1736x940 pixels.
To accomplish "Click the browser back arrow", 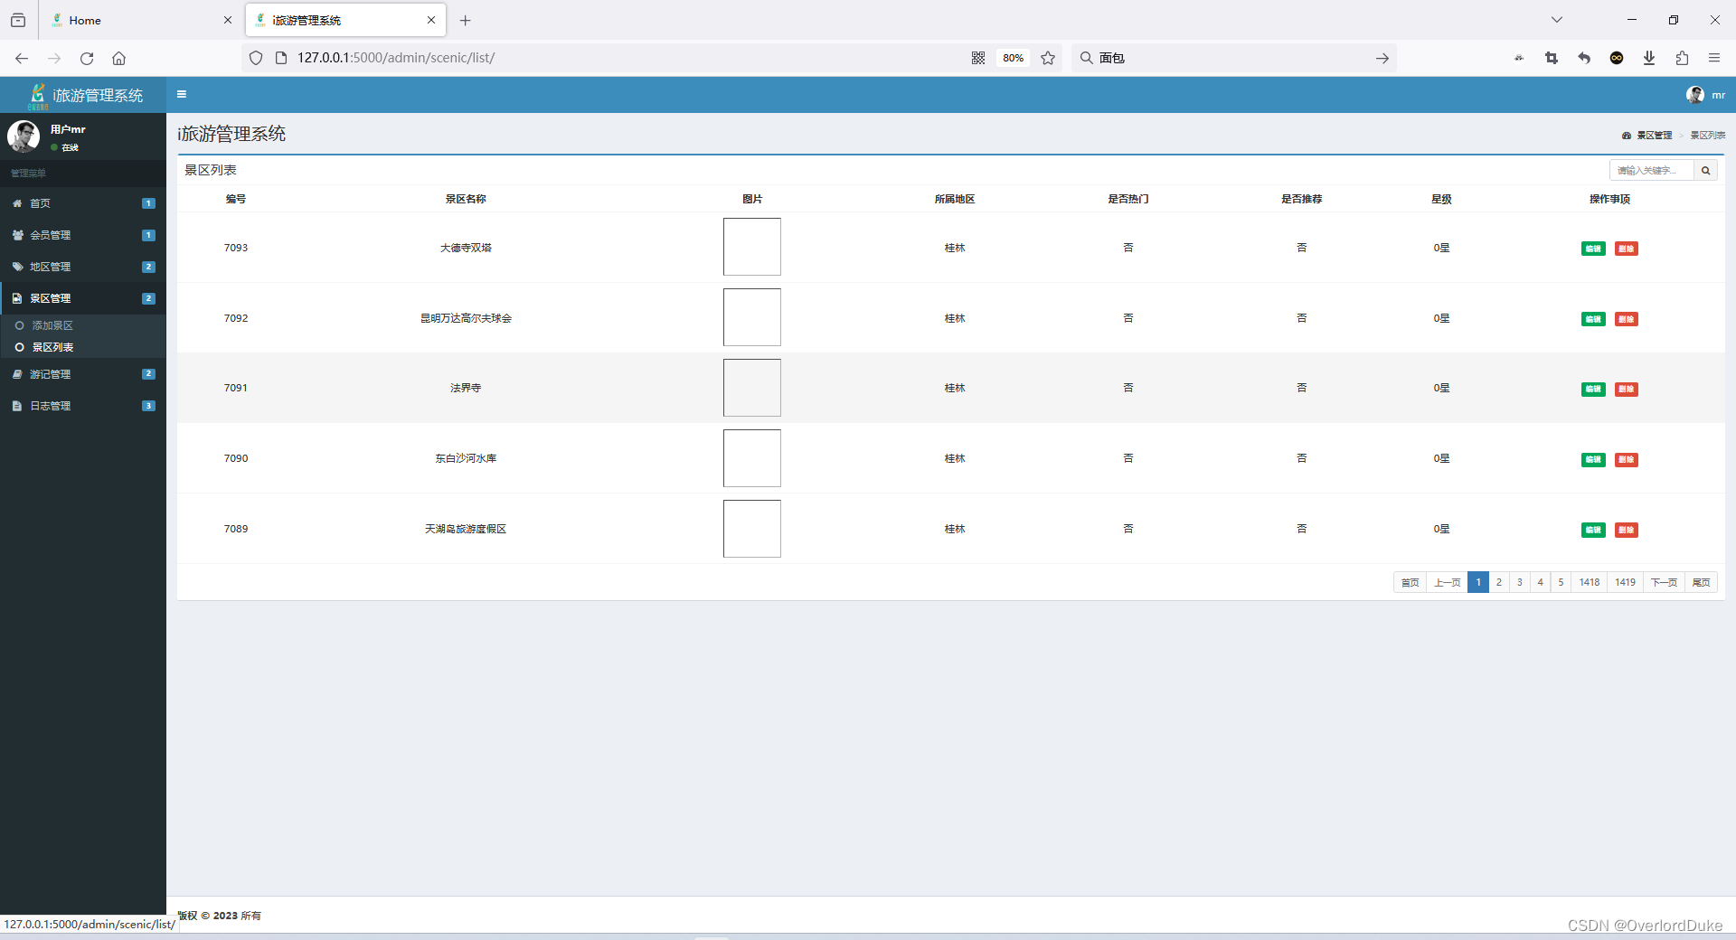I will click(22, 58).
